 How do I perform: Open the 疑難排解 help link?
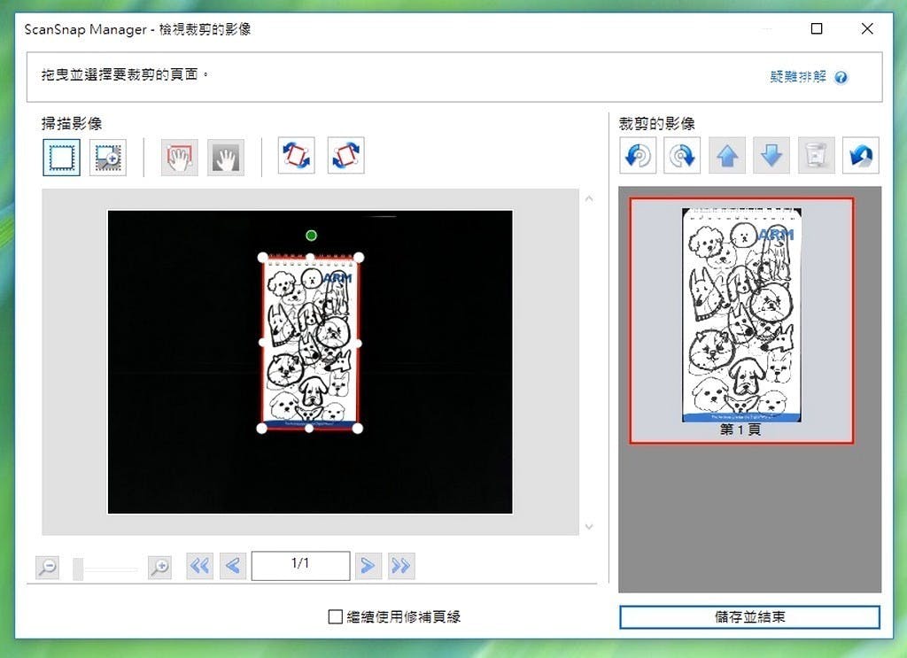coord(798,77)
